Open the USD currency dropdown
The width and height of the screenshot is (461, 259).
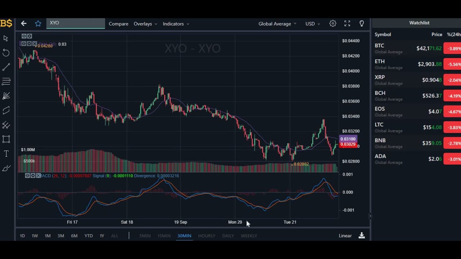pos(313,24)
